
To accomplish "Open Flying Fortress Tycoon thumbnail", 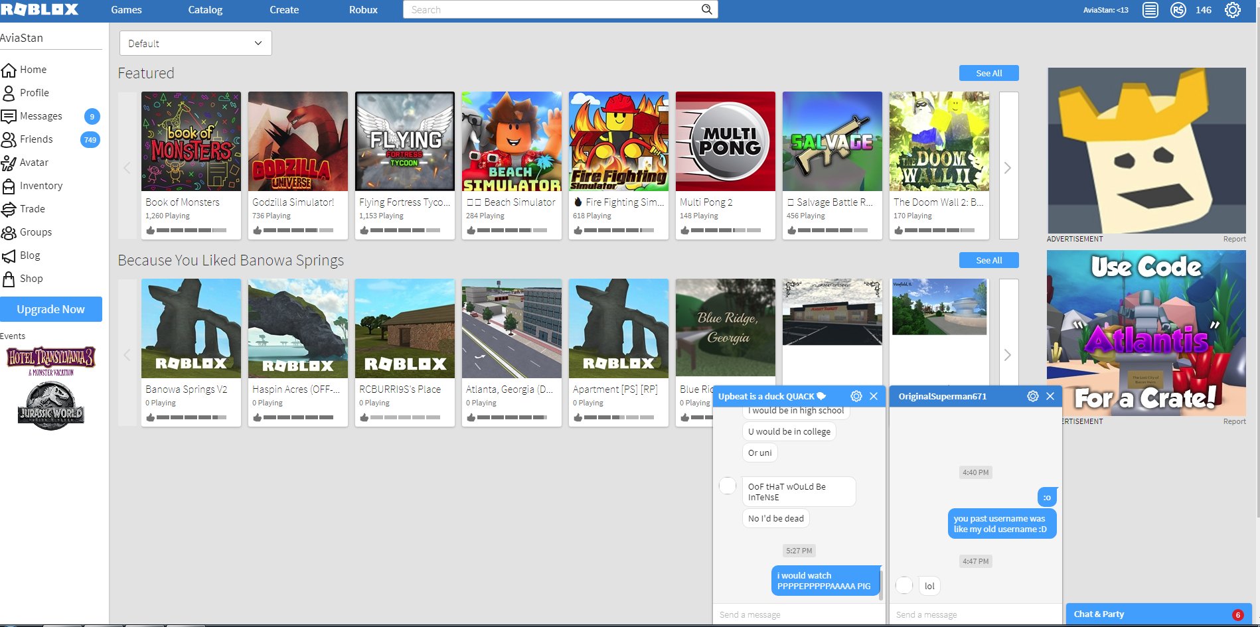I will [405, 141].
